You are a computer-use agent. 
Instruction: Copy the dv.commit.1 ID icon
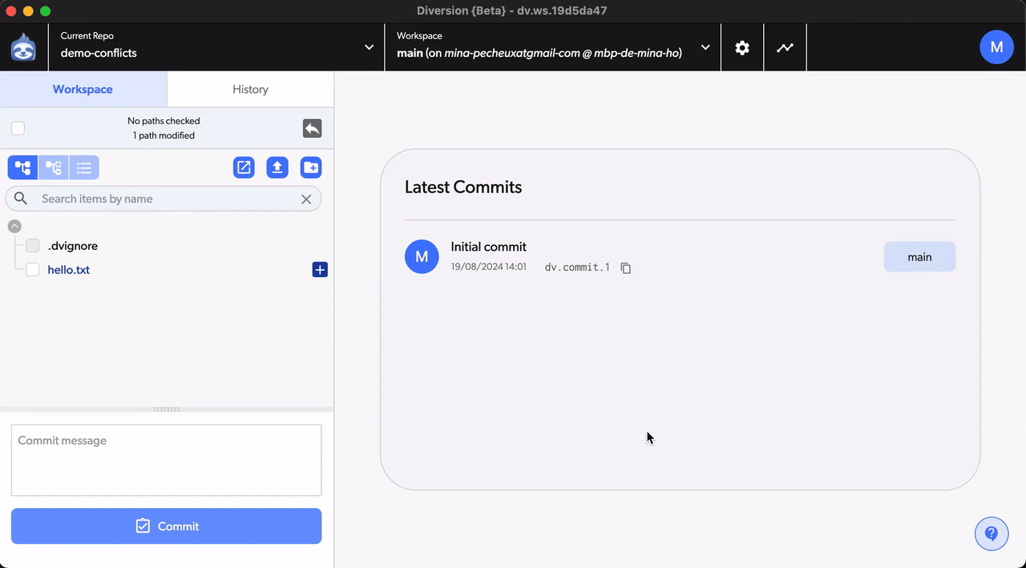tap(626, 268)
